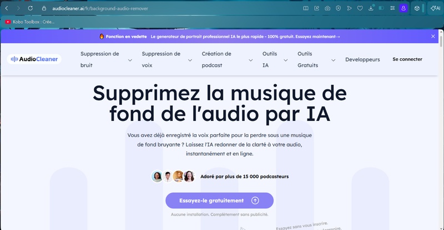Expand chevron next to Outils Gratuits
444x230 pixels.
tap(334, 60)
